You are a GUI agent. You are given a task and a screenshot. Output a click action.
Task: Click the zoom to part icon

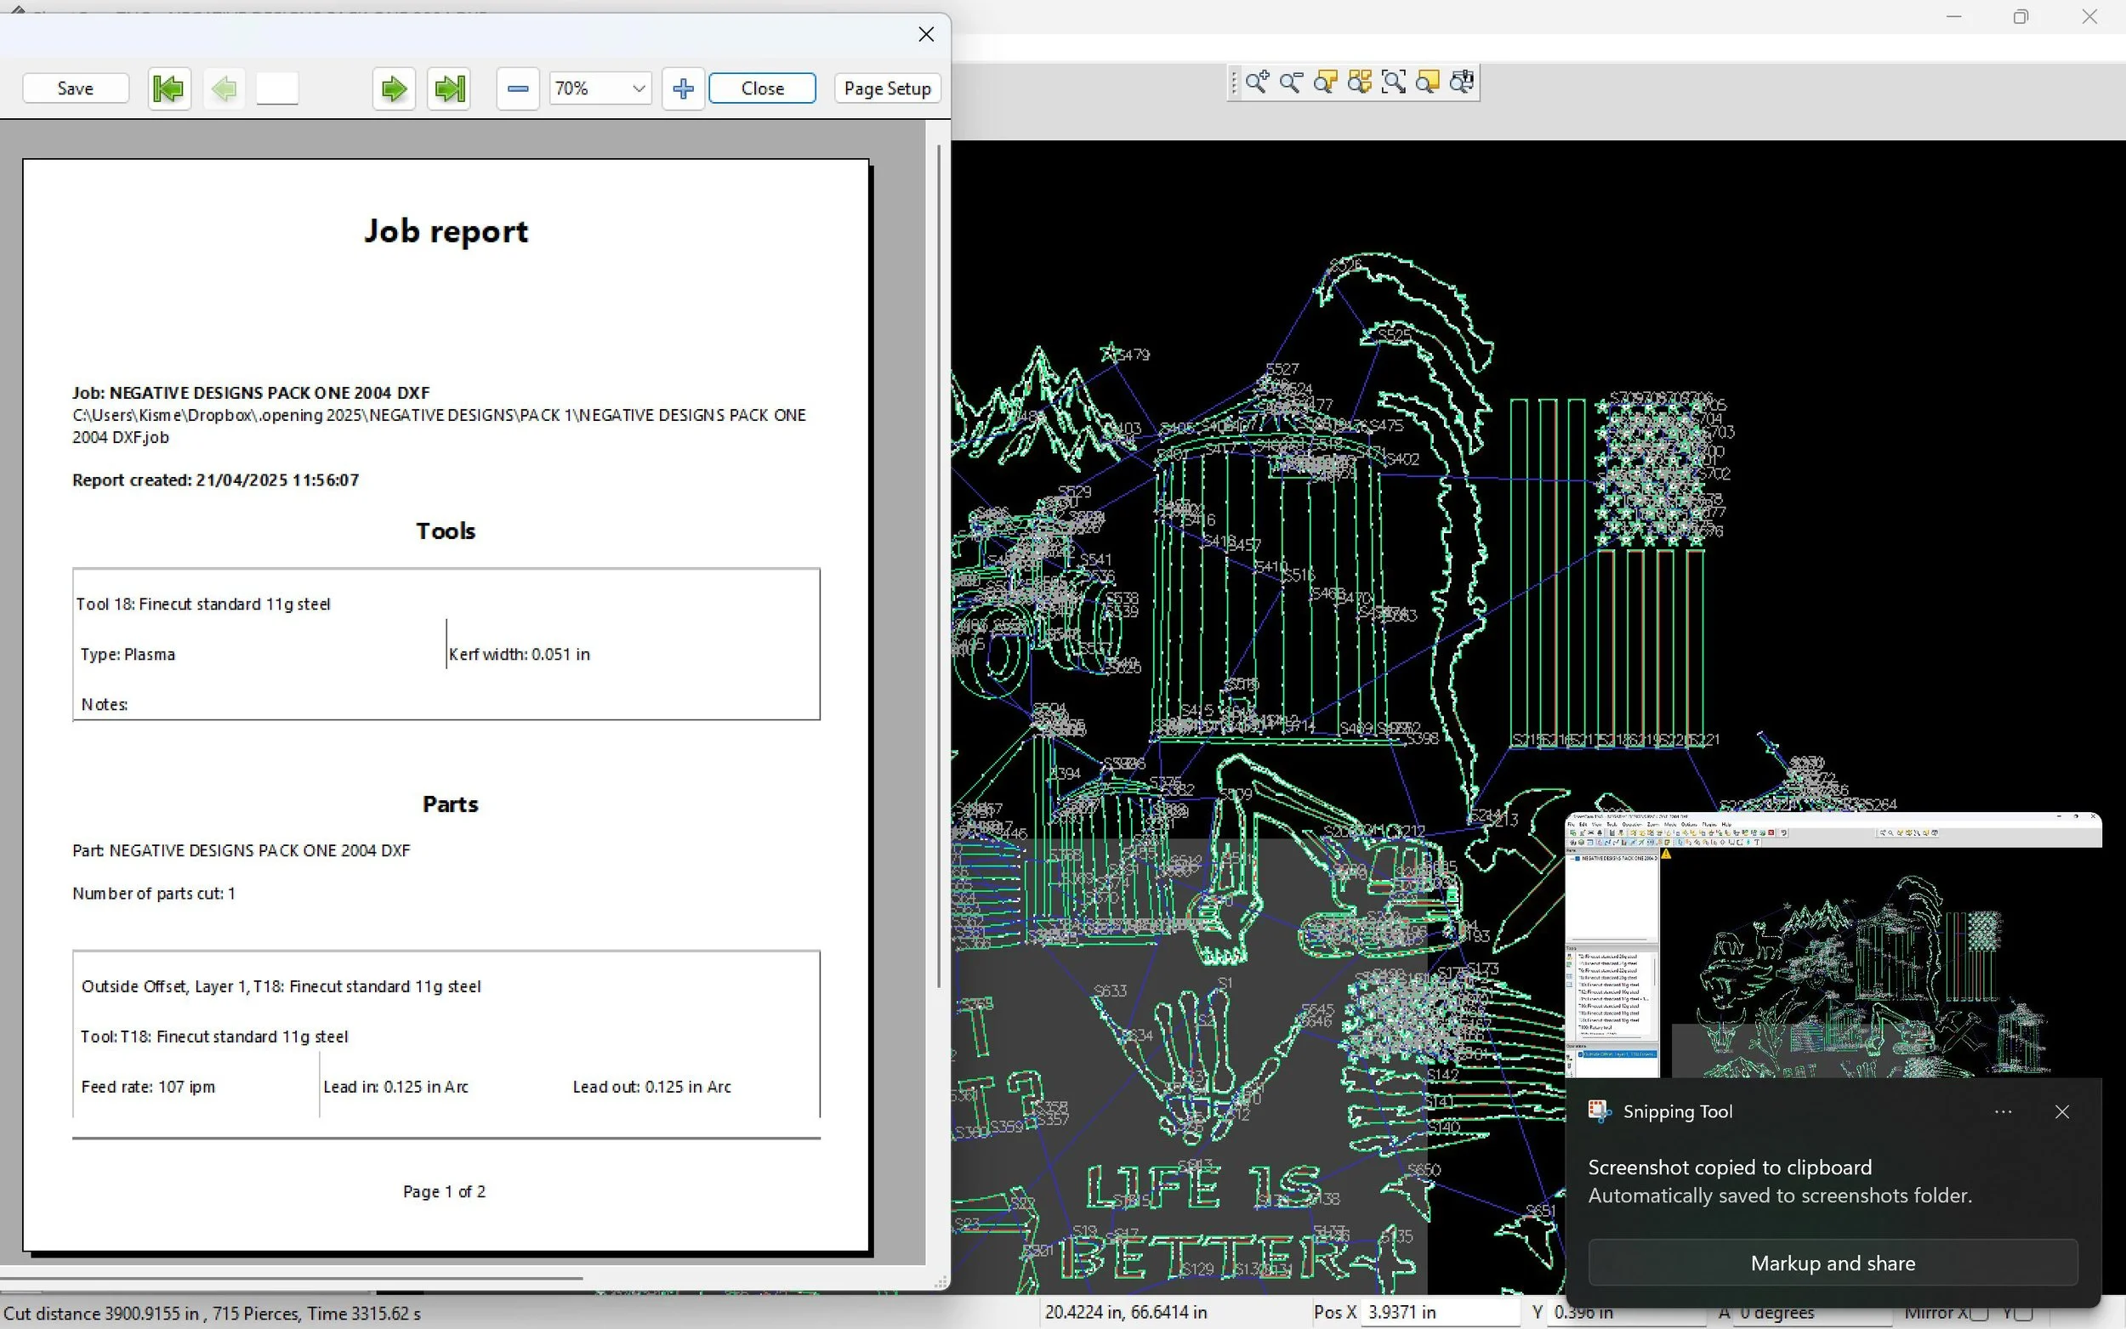coord(1325,82)
